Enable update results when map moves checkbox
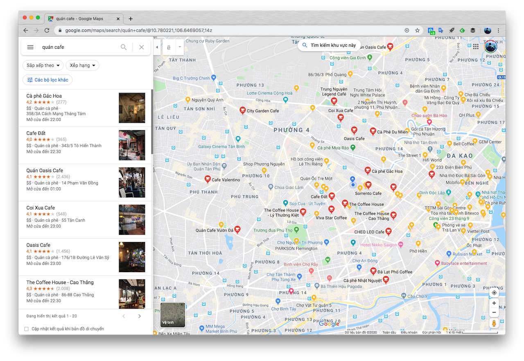Viewport: 524px width, 361px height. click(x=27, y=329)
